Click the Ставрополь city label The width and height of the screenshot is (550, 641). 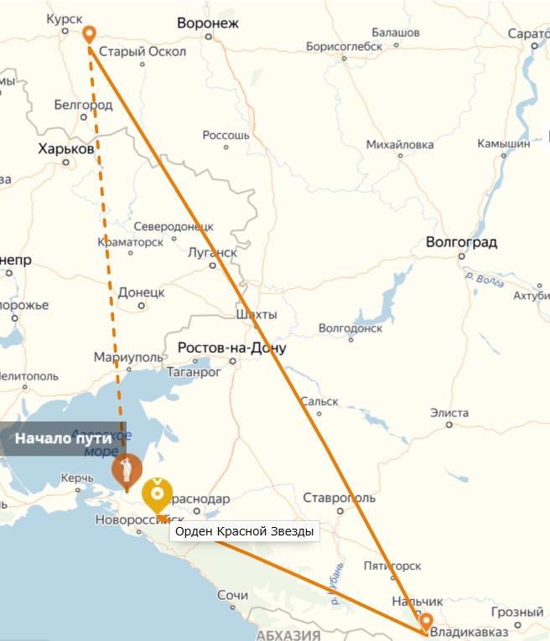pos(339,498)
